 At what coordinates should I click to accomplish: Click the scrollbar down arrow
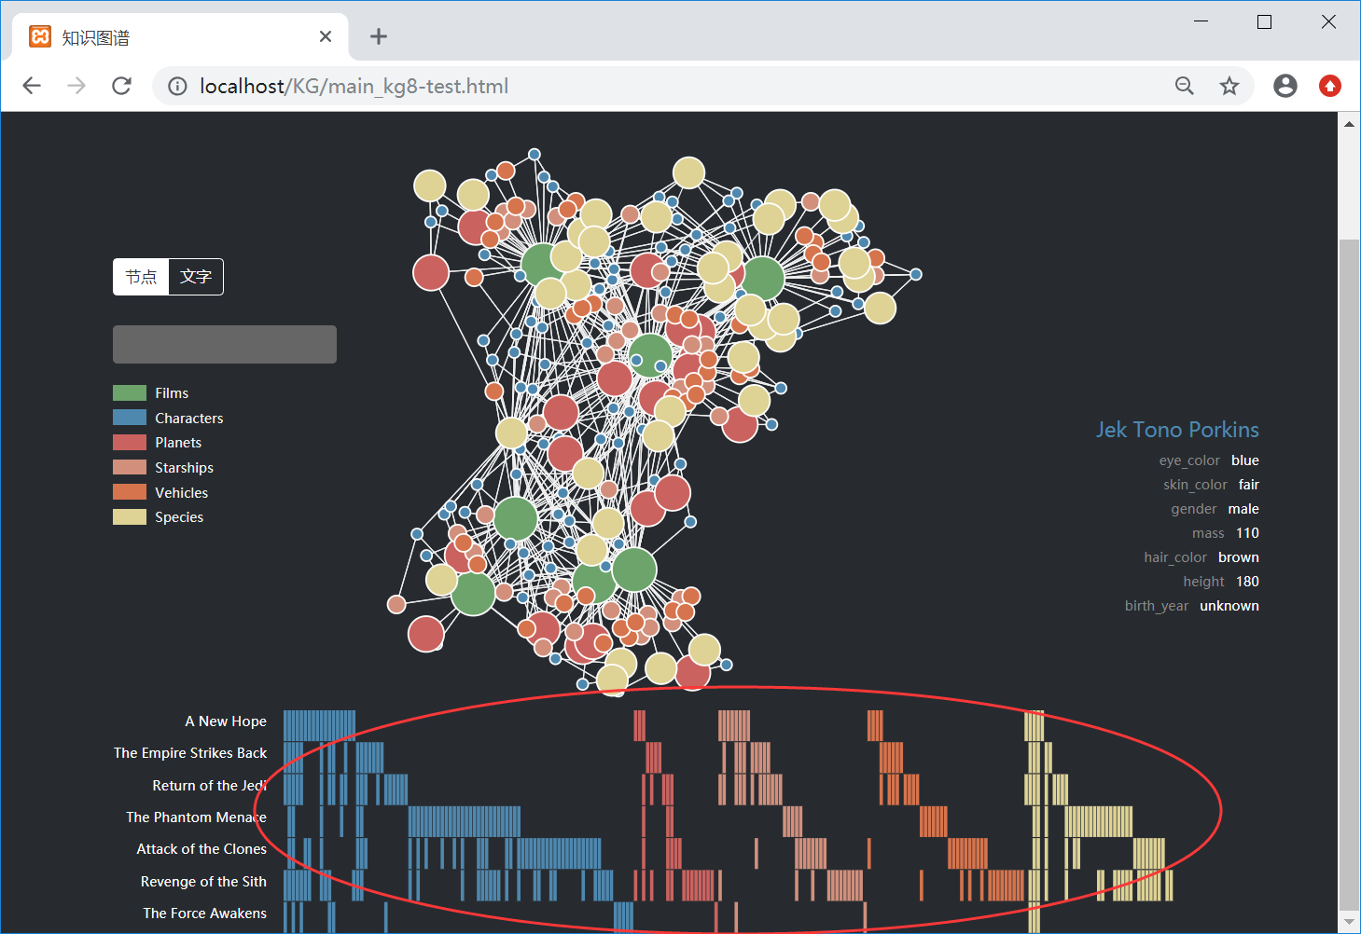pyautogui.click(x=1349, y=923)
